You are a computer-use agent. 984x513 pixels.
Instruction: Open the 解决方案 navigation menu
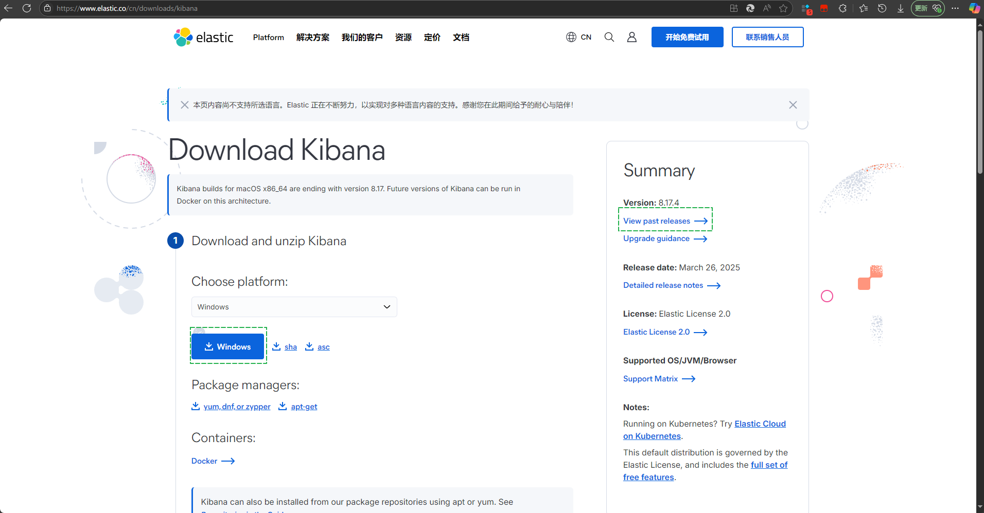coord(312,38)
